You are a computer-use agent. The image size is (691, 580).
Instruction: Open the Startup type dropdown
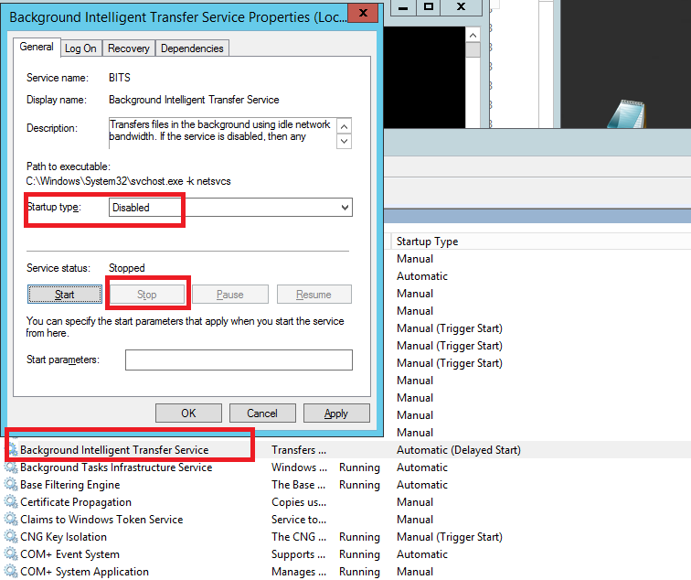tap(229, 208)
